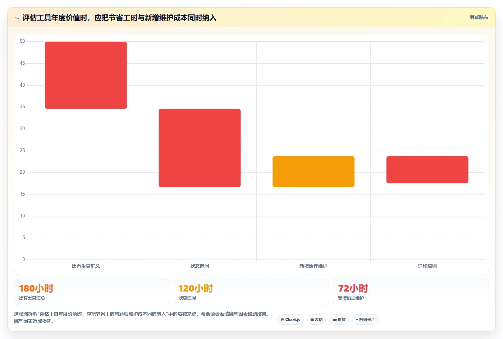Click the y-axis value 35

click(x=22, y=107)
